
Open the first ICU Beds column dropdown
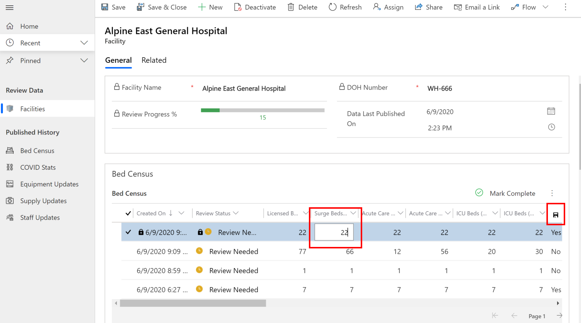tap(495, 213)
